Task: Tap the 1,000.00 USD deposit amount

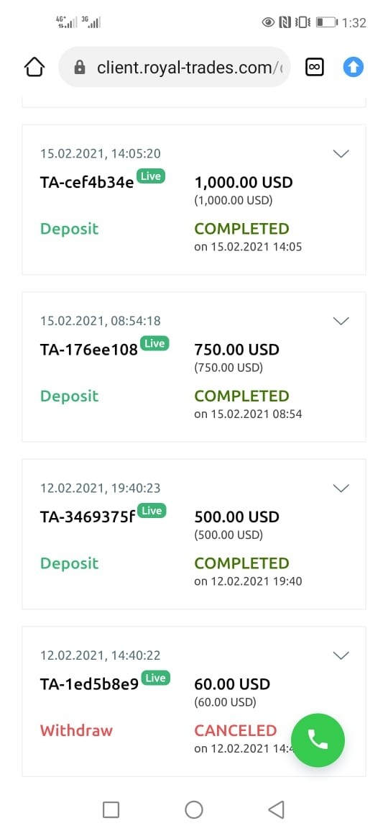Action: [244, 182]
